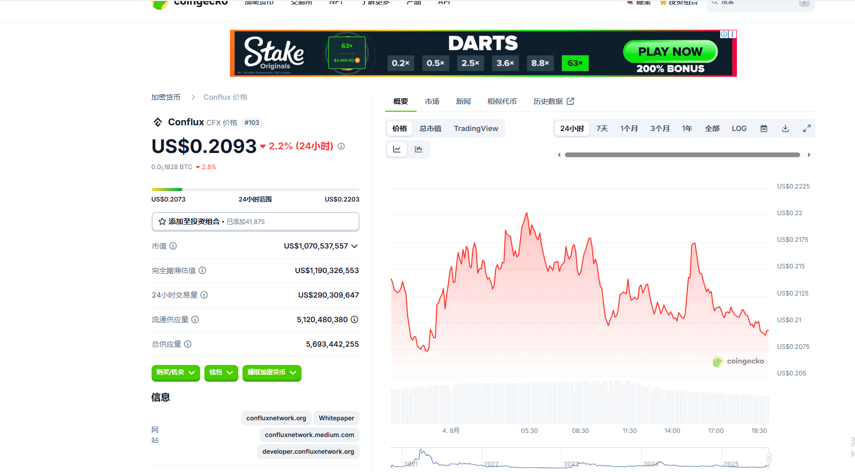Click the chart range scrollbar
The height and width of the screenshot is (472, 855).
coord(683,155)
